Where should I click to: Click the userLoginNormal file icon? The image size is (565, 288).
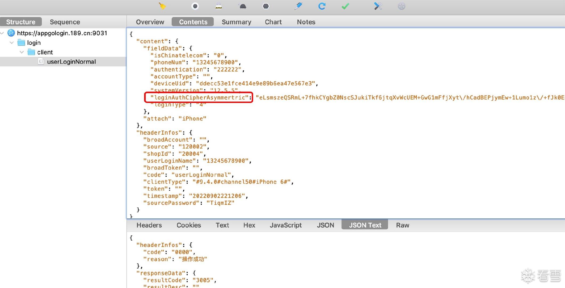(x=41, y=62)
